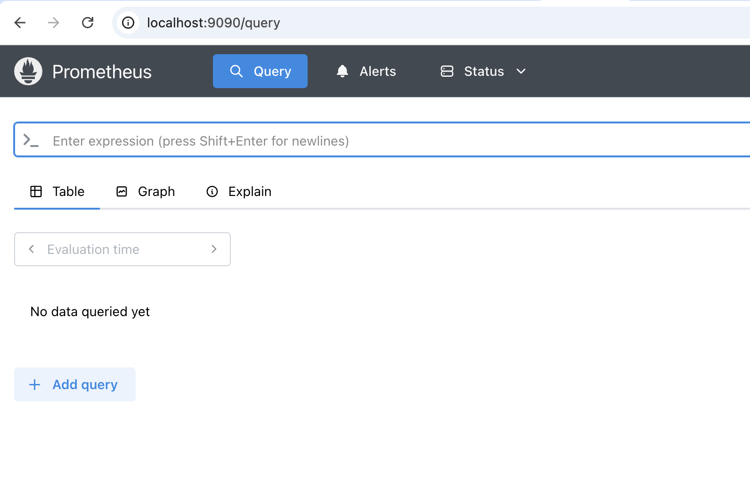This screenshot has width=750, height=489.
Task: Go to the Alerts page
Action: (x=366, y=71)
